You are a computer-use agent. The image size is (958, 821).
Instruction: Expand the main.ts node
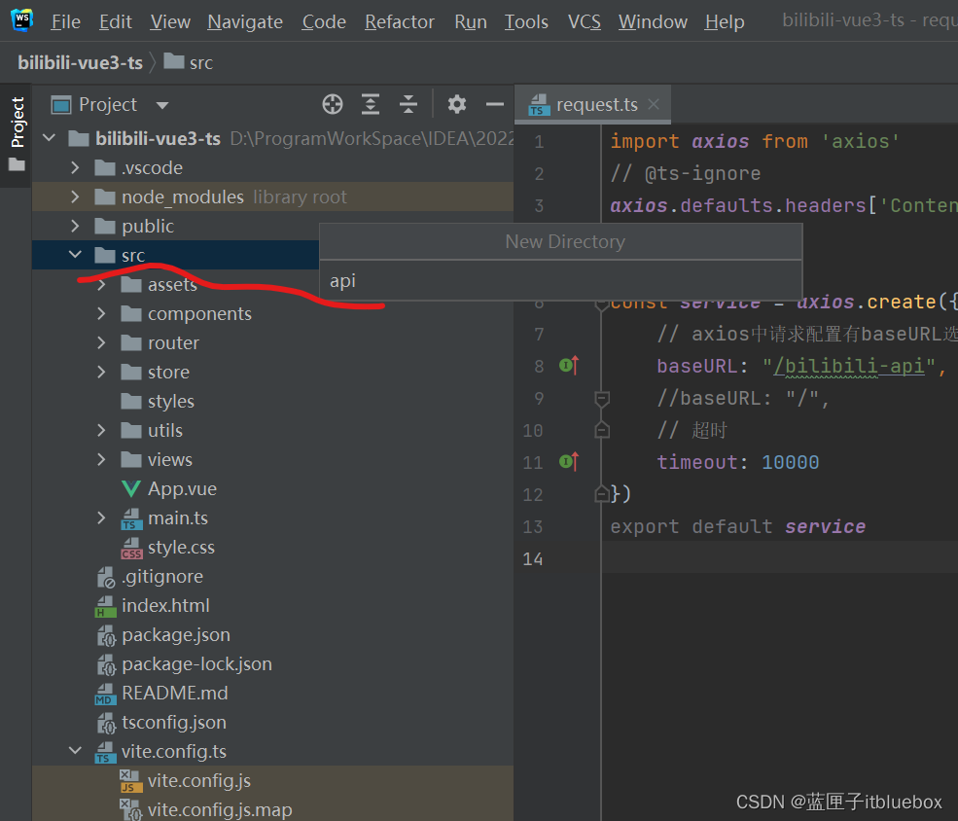[101, 518]
